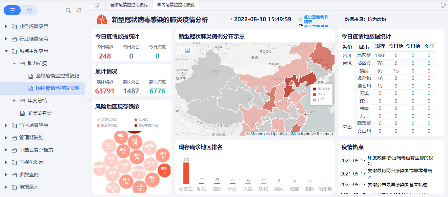Switch to the directory list view
Image resolution: width=448 pixels, height=197 pixels.
12,10
